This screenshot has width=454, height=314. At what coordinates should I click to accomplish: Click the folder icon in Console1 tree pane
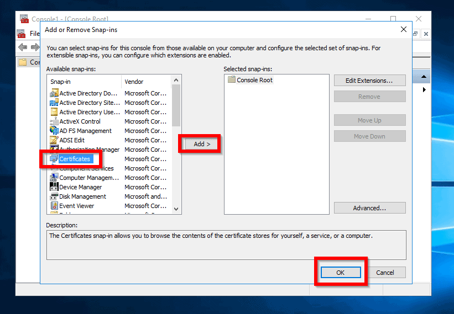pos(22,62)
